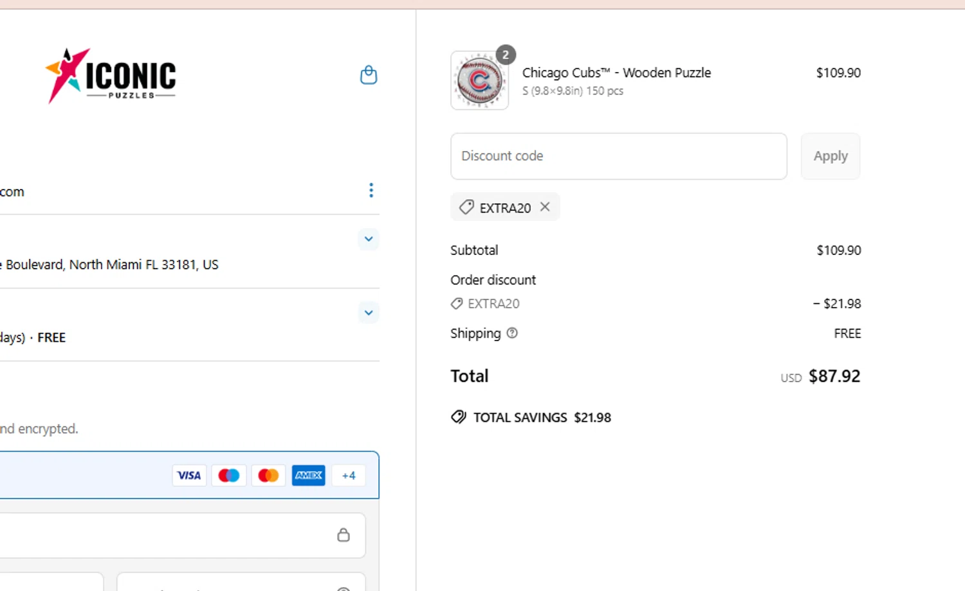This screenshot has width=965, height=591.
Task: Click the tag icon in EXTRA20 chip
Action: coord(466,207)
